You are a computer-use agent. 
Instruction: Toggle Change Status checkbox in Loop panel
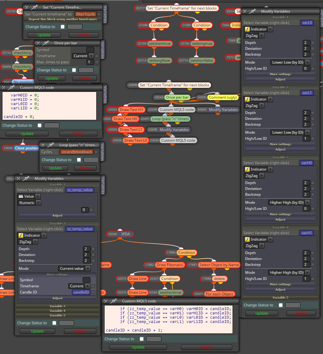(x=79, y=159)
